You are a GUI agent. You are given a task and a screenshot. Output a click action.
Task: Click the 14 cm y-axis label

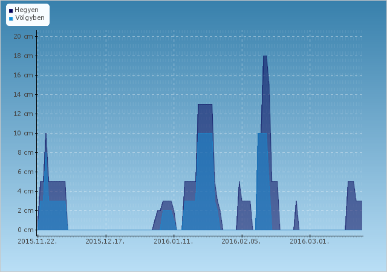pyautogui.click(x=24, y=94)
